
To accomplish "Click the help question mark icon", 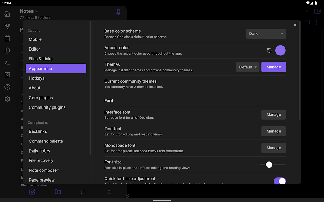I will (x=7, y=87).
